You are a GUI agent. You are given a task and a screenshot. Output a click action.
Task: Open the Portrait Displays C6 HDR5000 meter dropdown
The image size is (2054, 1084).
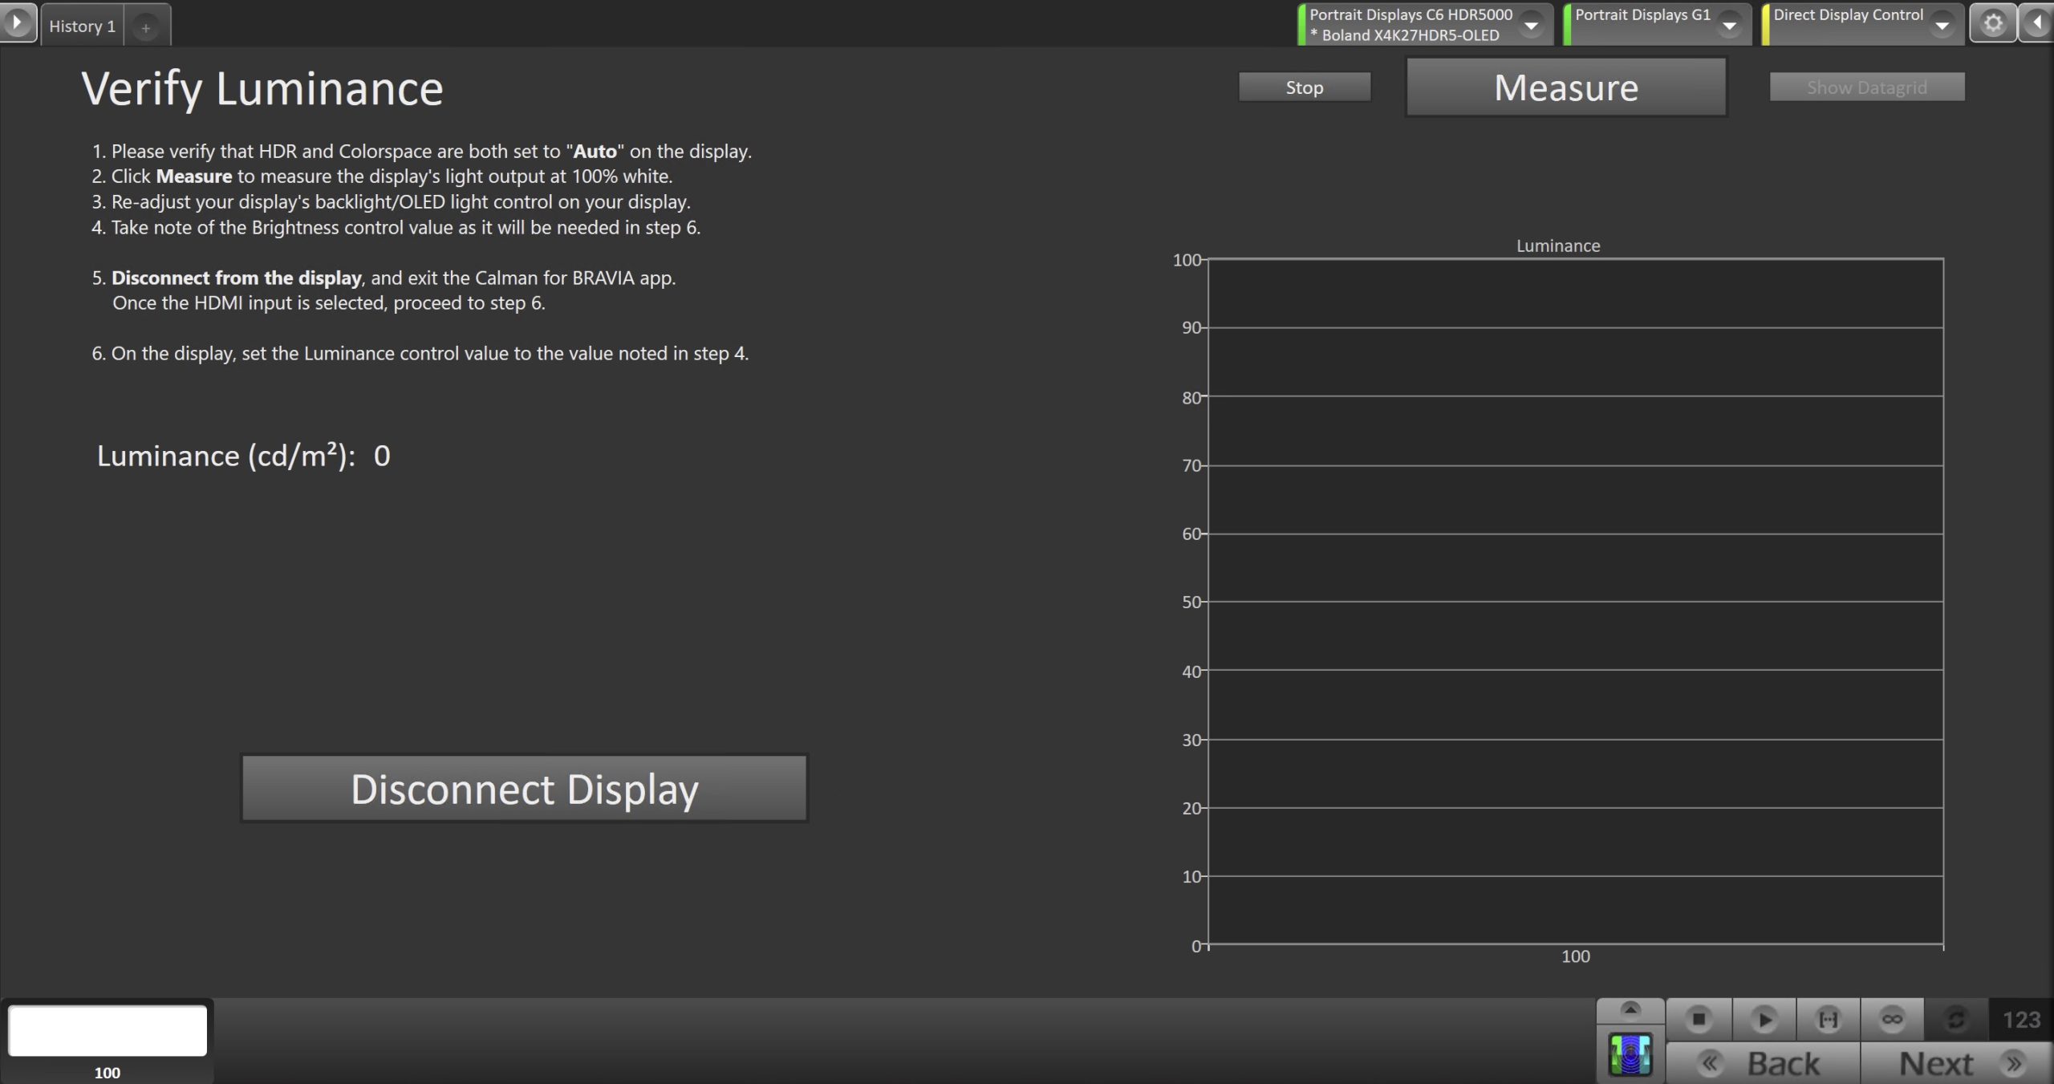tap(1531, 26)
